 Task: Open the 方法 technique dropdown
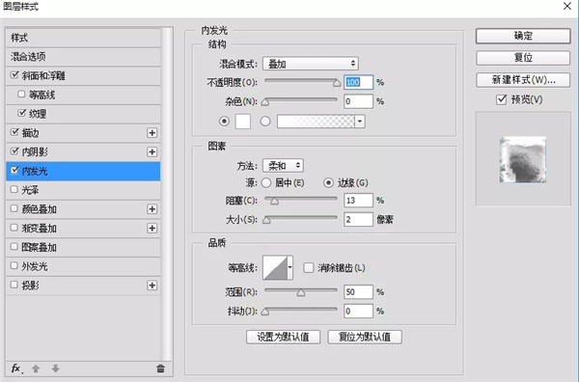pos(283,166)
